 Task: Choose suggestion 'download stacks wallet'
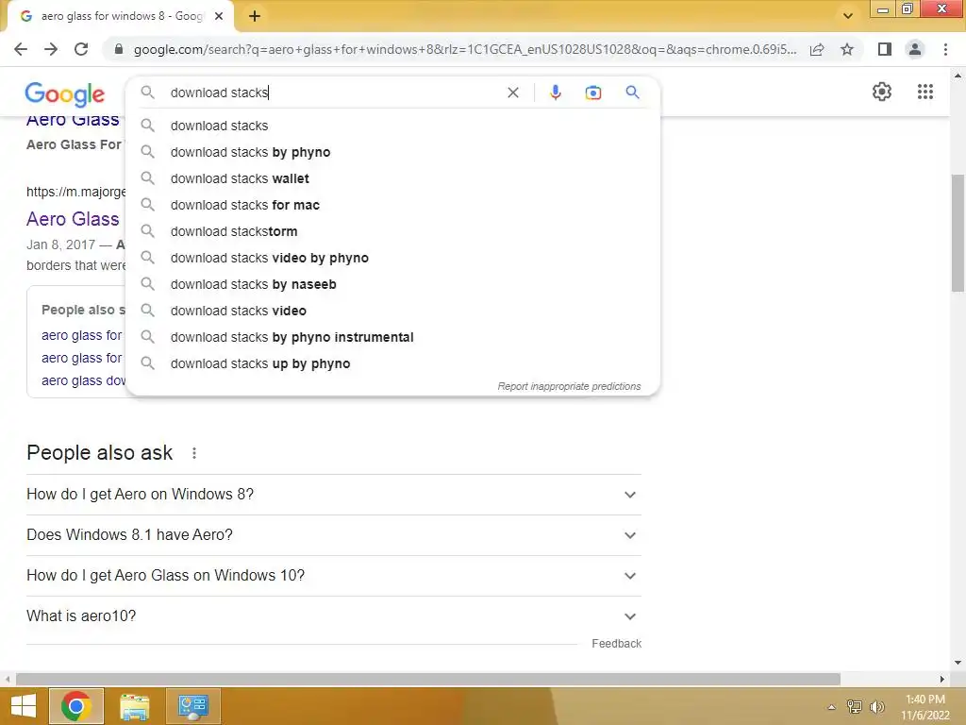(x=392, y=178)
